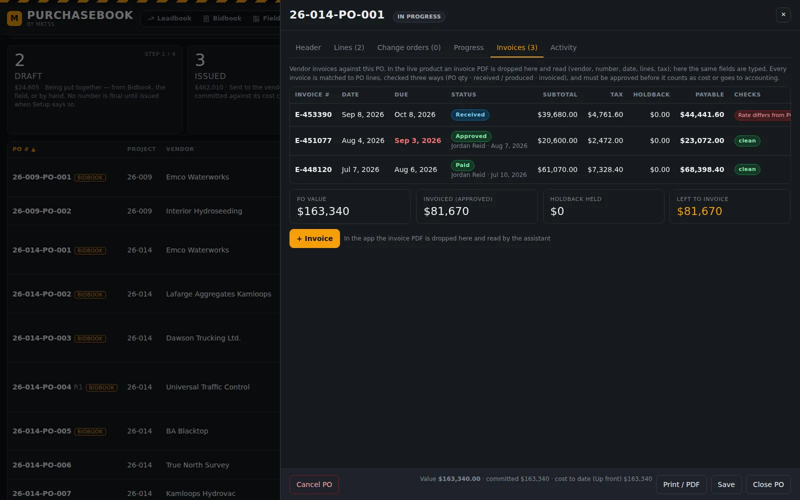Open the Change orders (0) tab
800x500 pixels.
click(409, 47)
